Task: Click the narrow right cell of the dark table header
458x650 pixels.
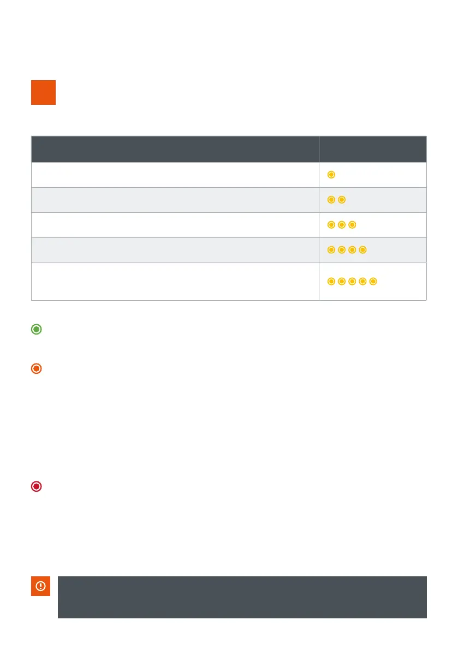Action: (x=372, y=149)
